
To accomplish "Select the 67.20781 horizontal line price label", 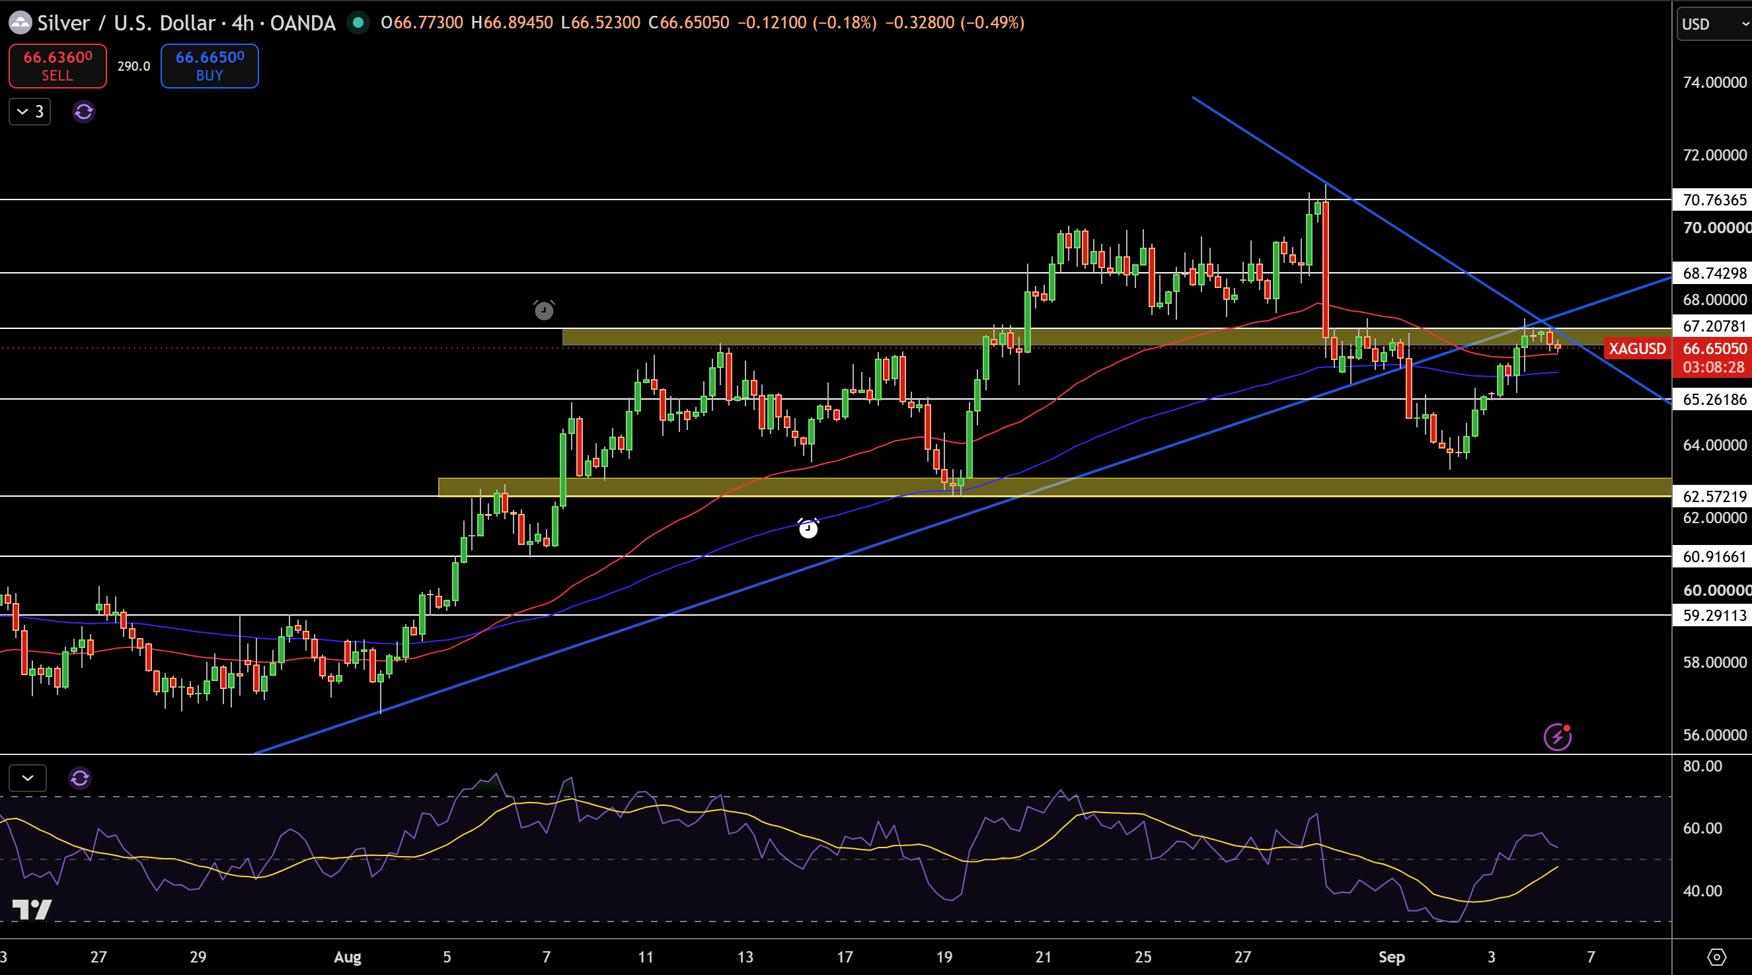I will coord(1713,326).
